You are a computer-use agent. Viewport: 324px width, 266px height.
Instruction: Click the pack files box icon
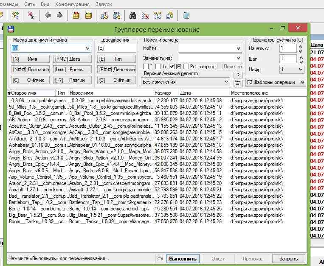(76, 15)
